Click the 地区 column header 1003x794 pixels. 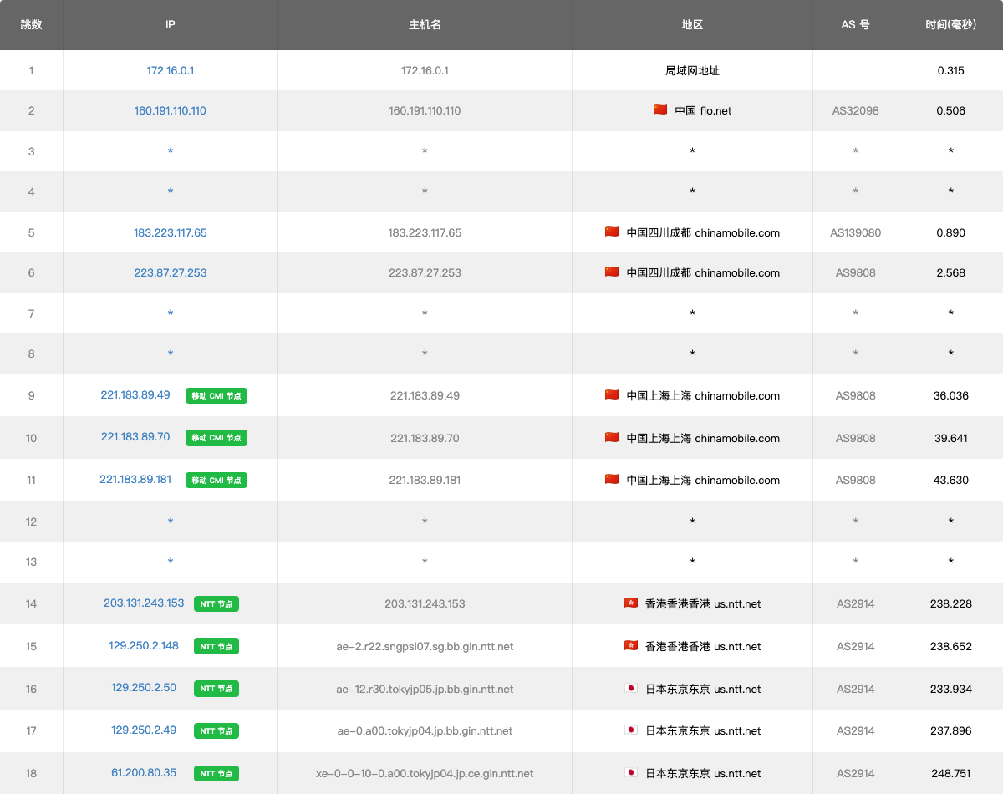[692, 25]
